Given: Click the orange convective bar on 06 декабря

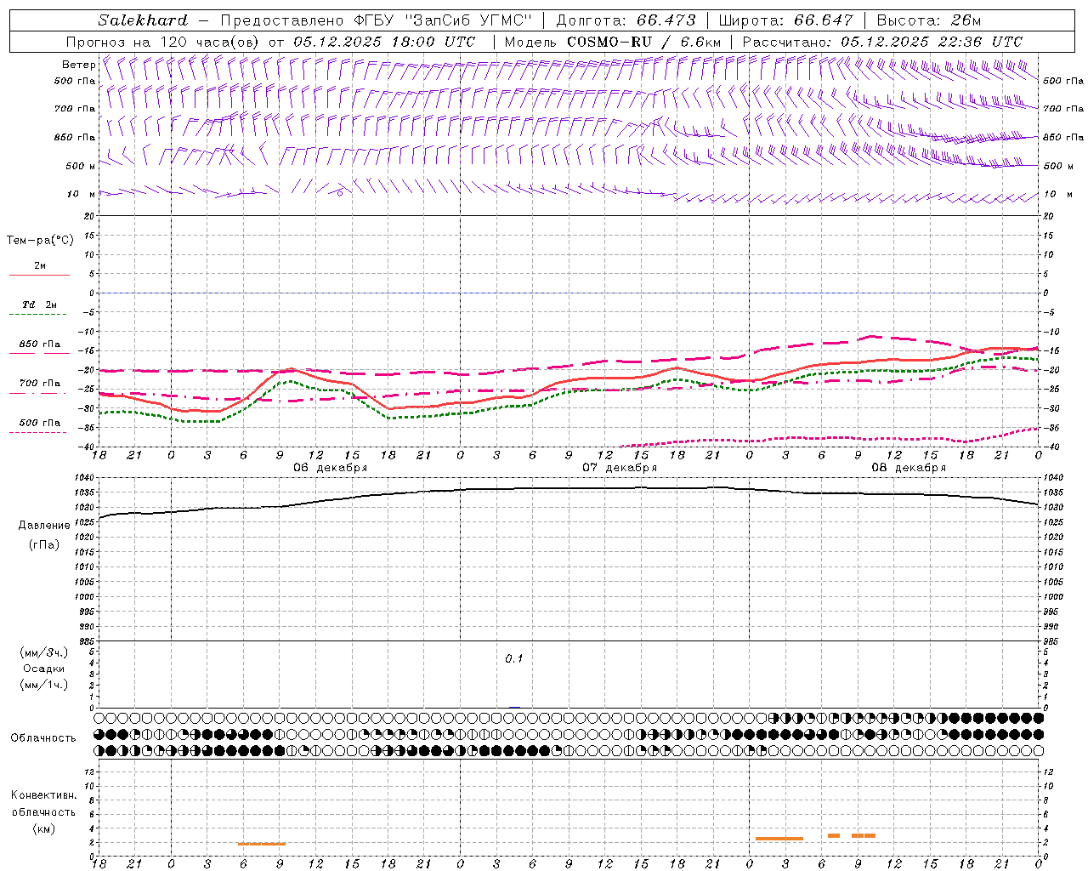Looking at the screenshot, I should (x=262, y=844).
